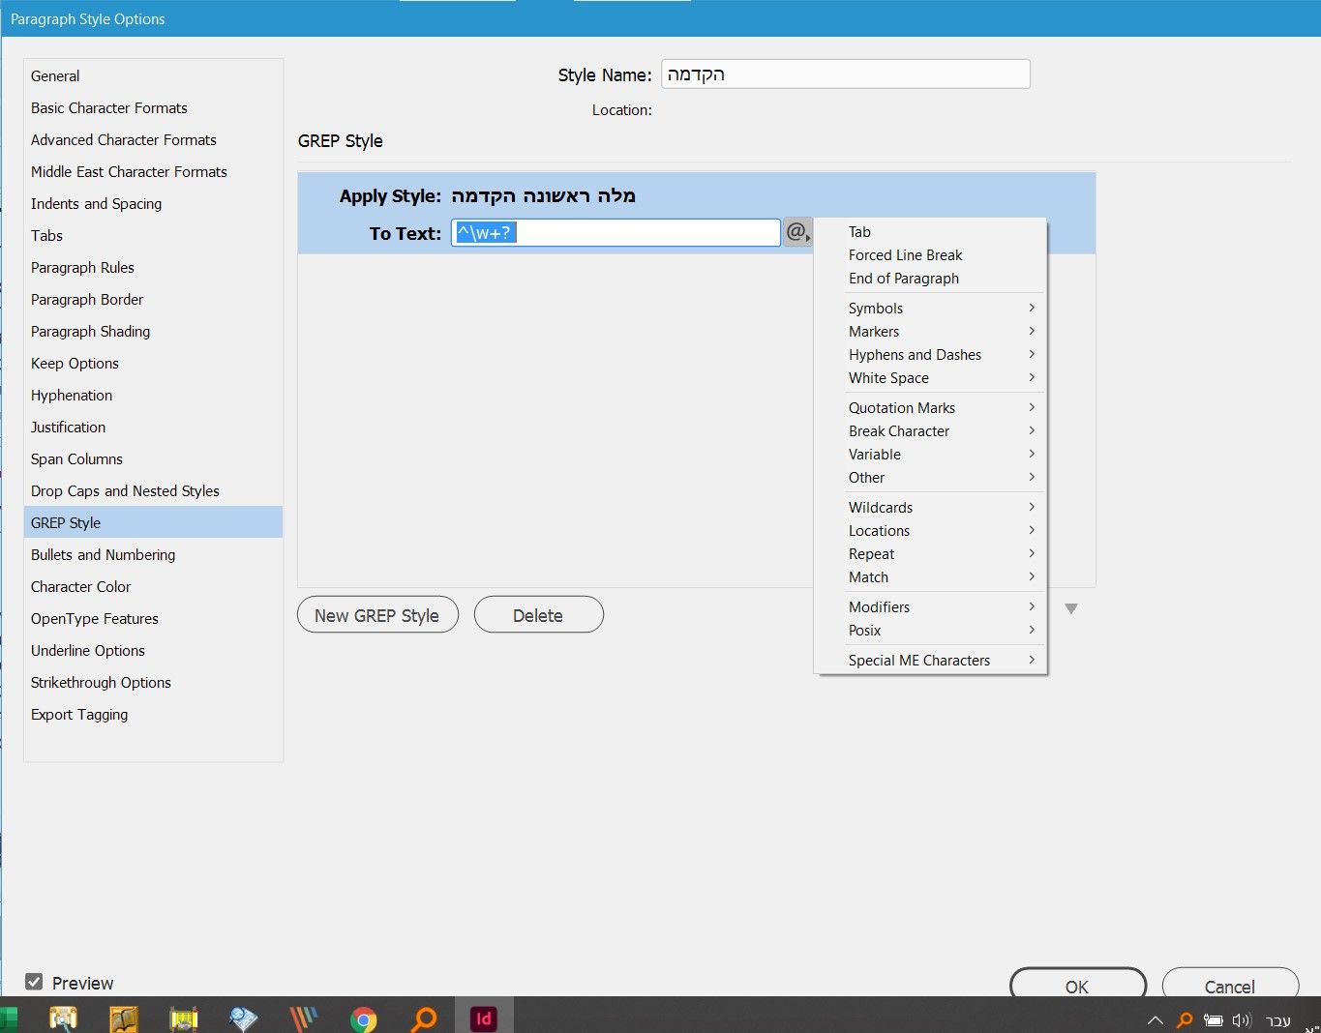Open Drop Caps and Nested Styles

click(x=153, y=491)
